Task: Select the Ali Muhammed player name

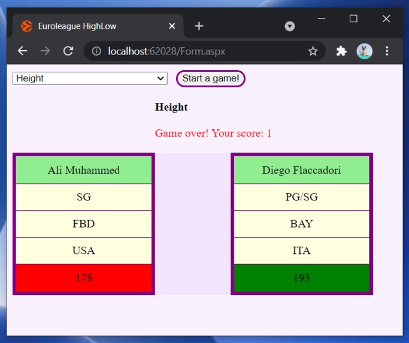Action: 84,170
